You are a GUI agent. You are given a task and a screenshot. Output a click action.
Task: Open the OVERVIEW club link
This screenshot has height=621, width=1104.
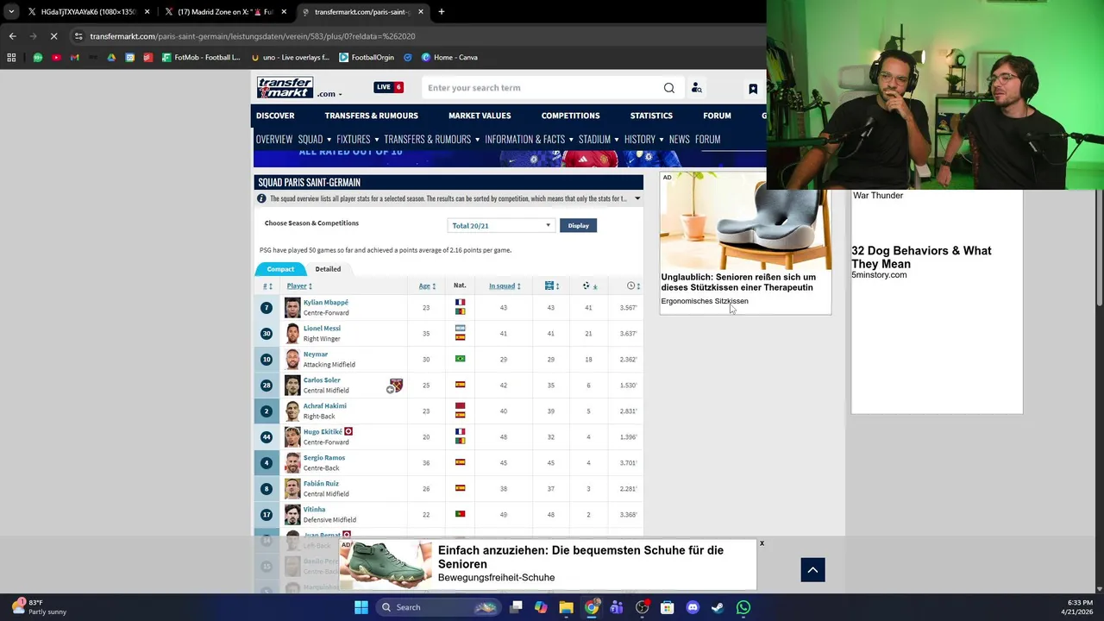[274, 139]
